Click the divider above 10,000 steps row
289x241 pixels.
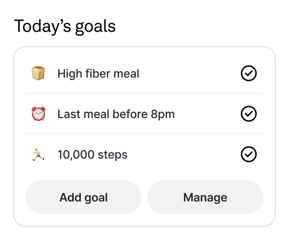pos(144,134)
